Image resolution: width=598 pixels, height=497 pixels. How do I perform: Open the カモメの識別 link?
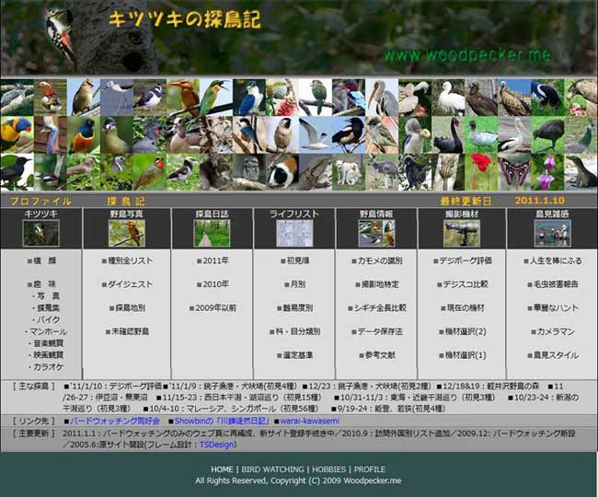378,260
